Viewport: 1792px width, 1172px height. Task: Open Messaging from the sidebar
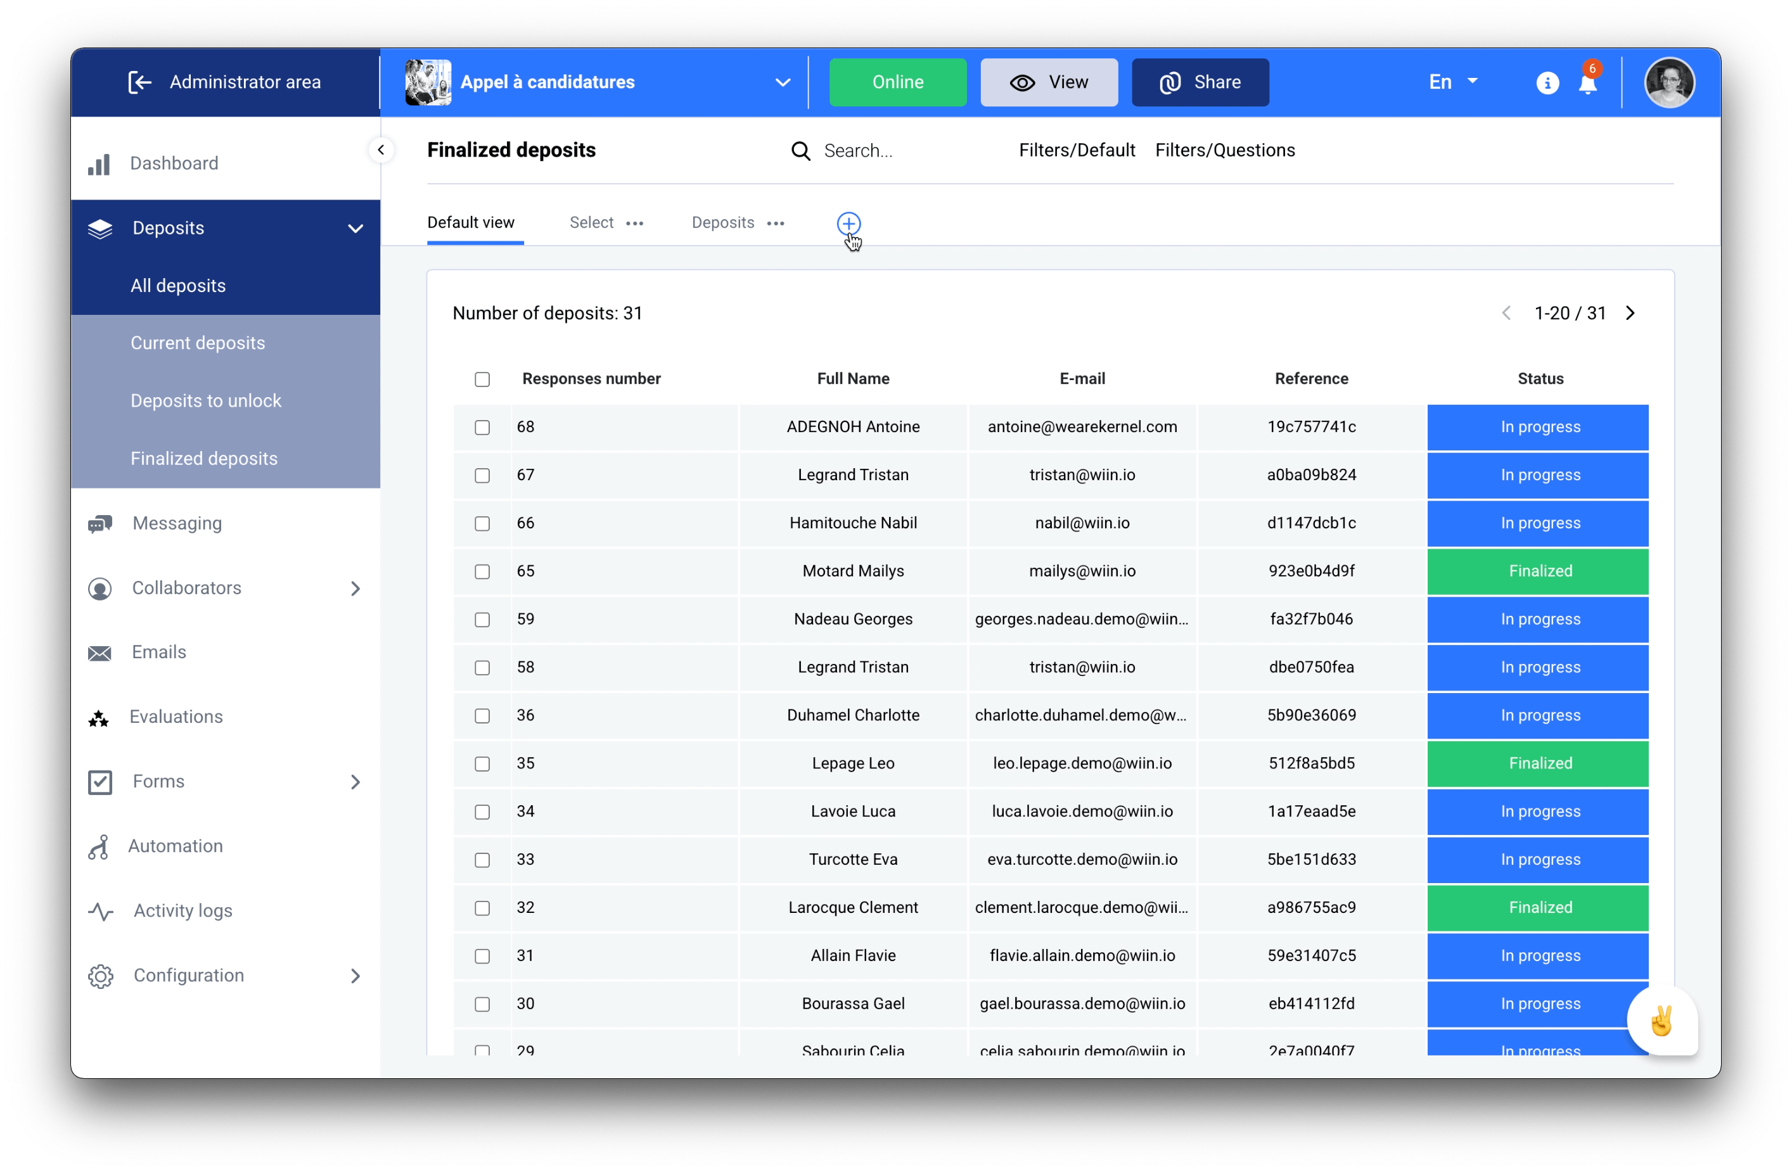176,523
